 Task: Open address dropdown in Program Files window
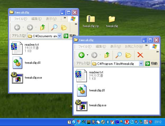click(141, 64)
